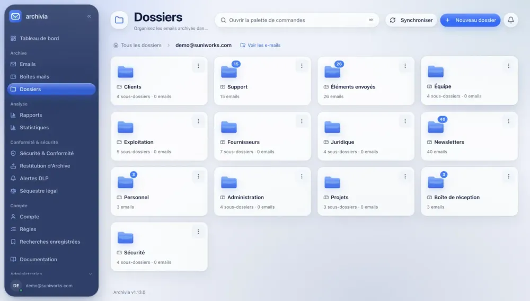Open options menu for Administration folder
The image size is (530, 301).
tap(302, 176)
